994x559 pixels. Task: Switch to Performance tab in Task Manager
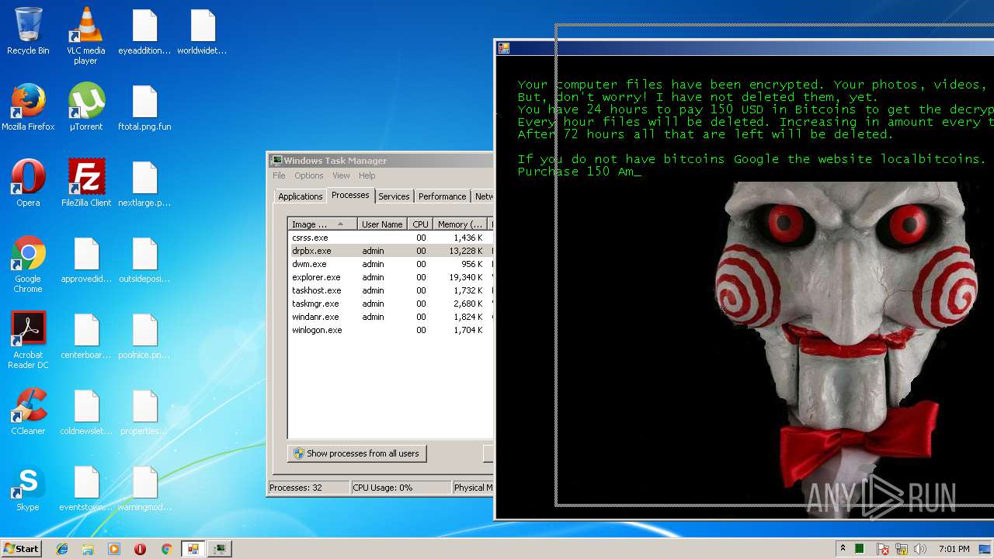pos(443,196)
